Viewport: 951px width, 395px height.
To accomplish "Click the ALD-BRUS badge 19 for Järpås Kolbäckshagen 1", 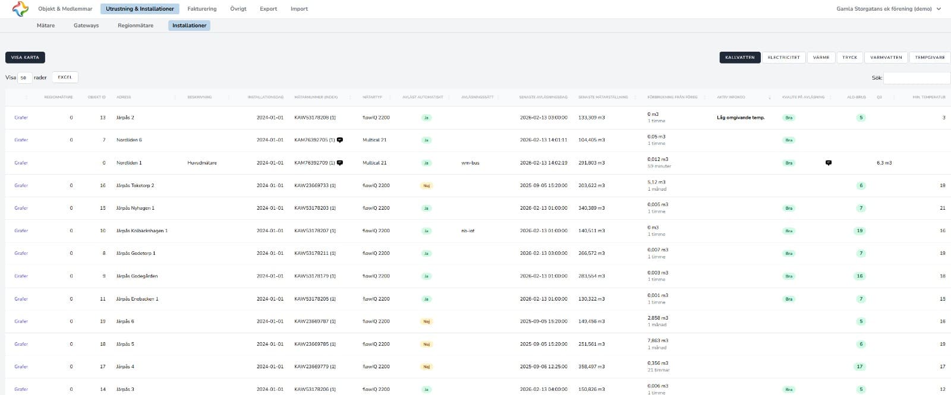I will 859,231.
